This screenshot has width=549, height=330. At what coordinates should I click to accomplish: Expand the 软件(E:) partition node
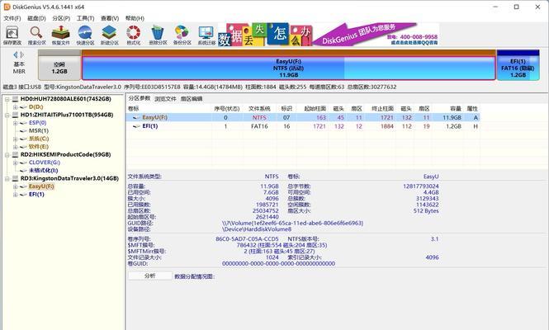pyautogui.click(x=15, y=147)
